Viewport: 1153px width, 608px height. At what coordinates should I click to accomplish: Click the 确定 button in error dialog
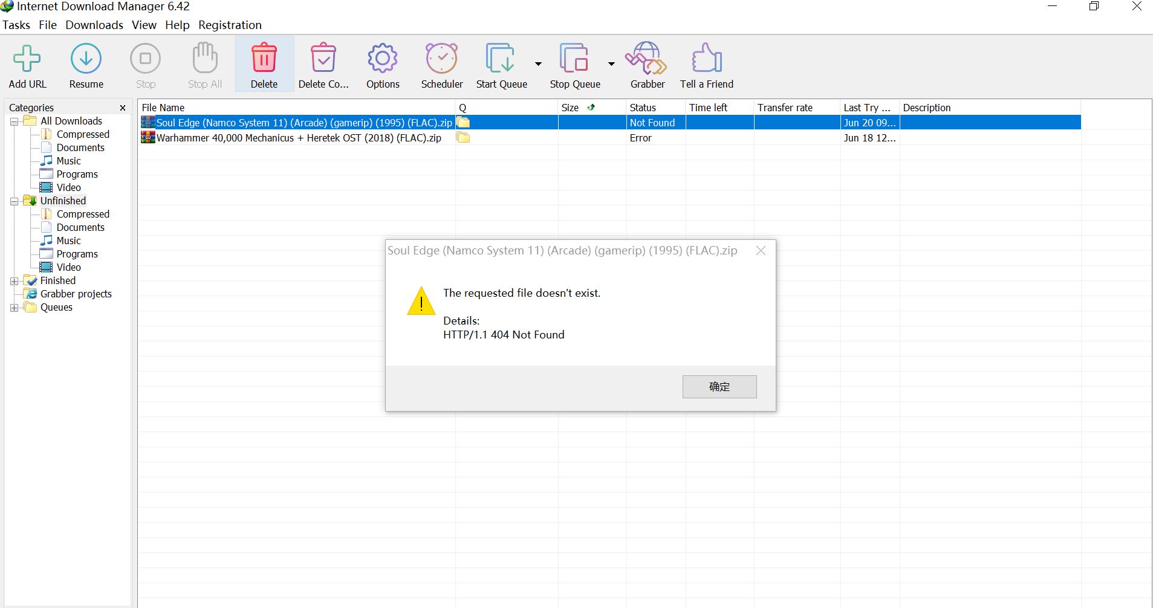coord(719,387)
